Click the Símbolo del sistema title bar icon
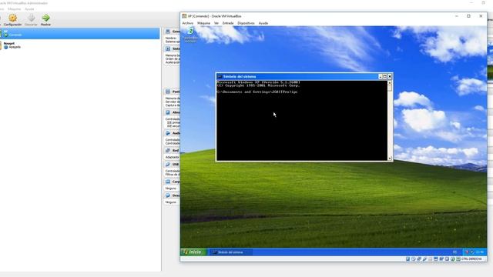This screenshot has height=277, width=493. (x=220, y=76)
